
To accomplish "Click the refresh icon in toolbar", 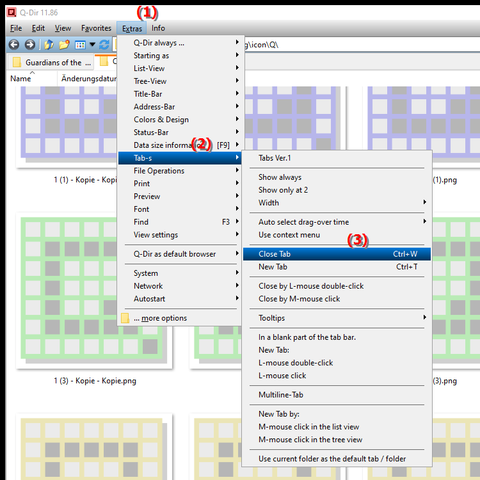I will click(104, 45).
